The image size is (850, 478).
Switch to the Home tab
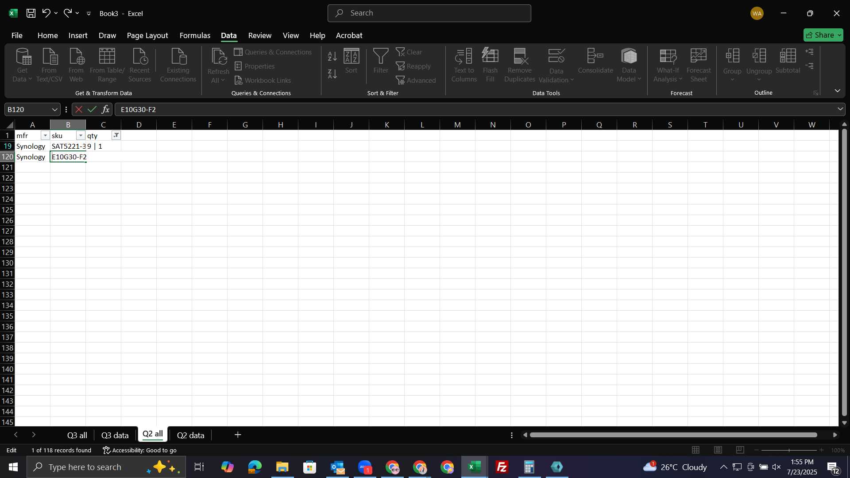pos(47,35)
